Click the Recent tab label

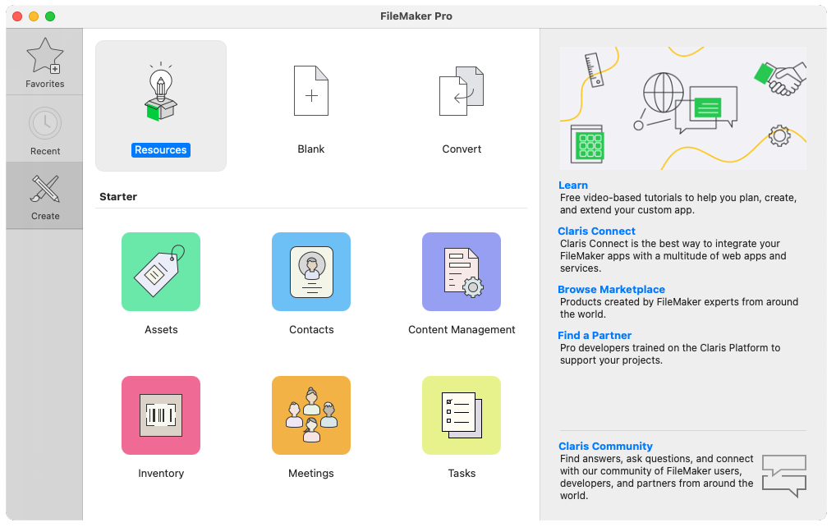pyautogui.click(x=45, y=151)
